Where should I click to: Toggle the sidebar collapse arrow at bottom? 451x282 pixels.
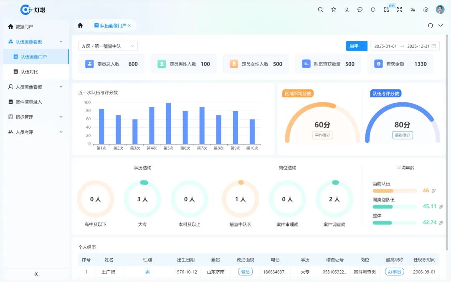(36, 274)
